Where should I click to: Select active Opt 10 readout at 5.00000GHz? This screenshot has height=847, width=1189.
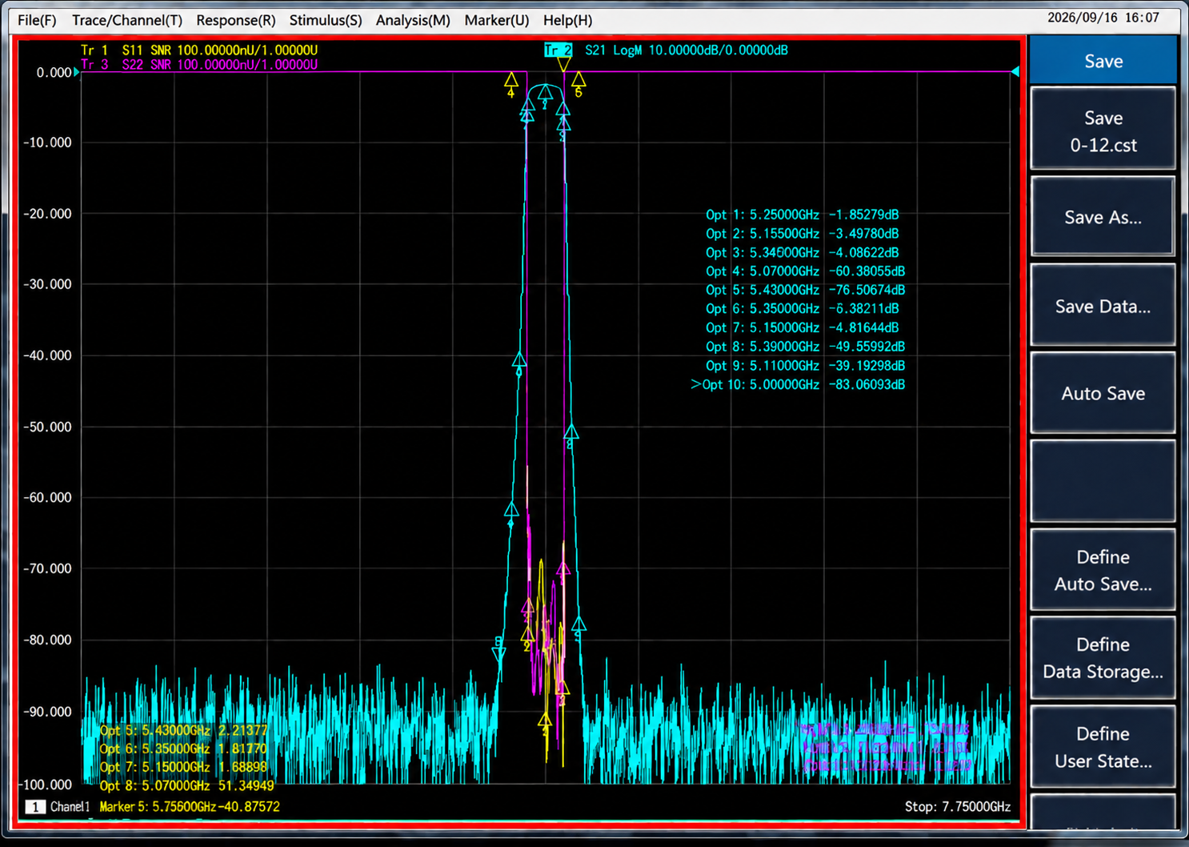(x=798, y=384)
